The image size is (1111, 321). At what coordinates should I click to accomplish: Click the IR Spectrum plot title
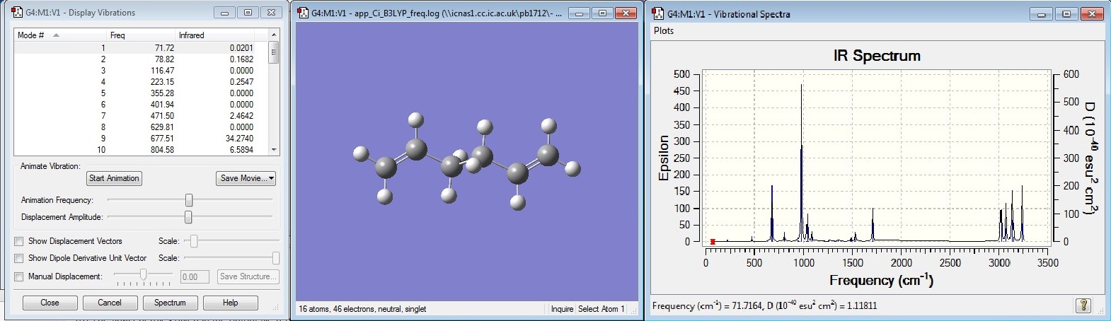877,56
